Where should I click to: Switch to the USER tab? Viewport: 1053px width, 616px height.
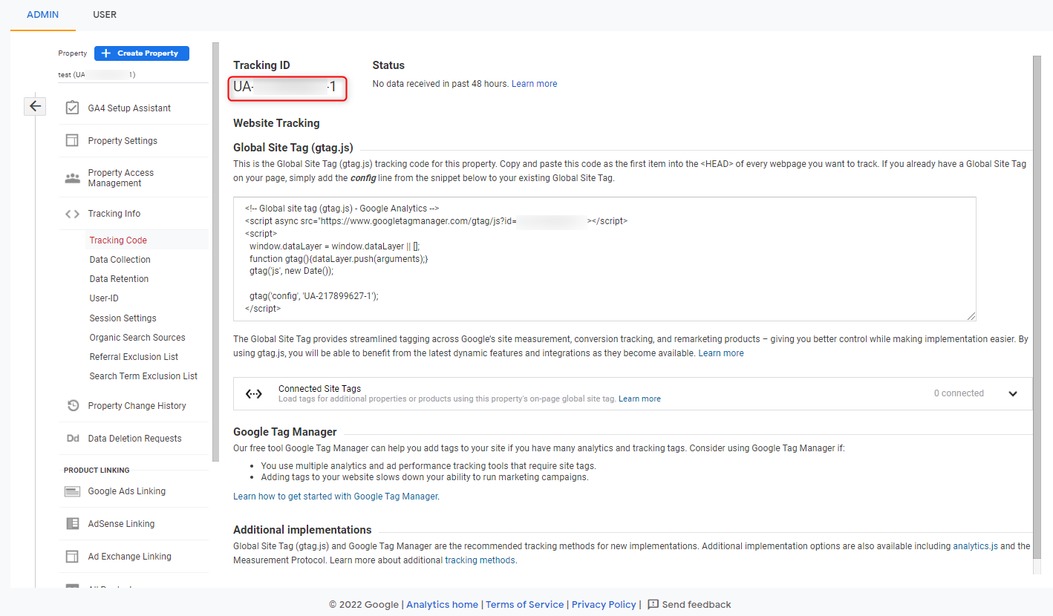click(105, 15)
